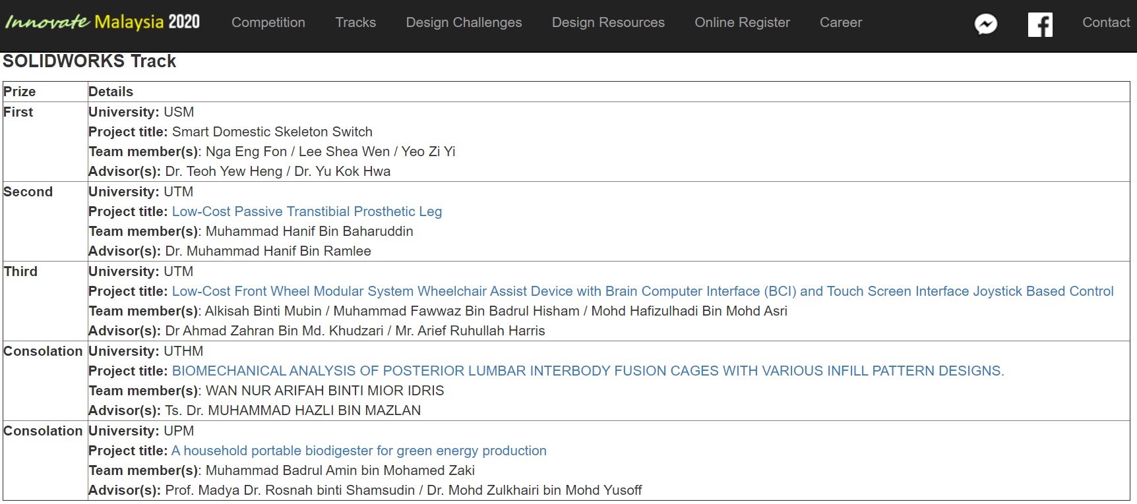
Task: Click team member Muhammad Hanif Bin Baharuddin
Action: click(x=251, y=231)
